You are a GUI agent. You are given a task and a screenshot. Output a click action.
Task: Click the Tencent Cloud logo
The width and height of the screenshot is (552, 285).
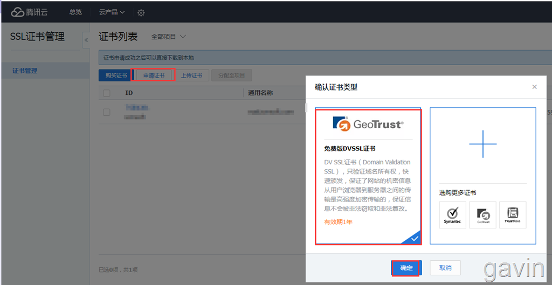tap(29, 12)
